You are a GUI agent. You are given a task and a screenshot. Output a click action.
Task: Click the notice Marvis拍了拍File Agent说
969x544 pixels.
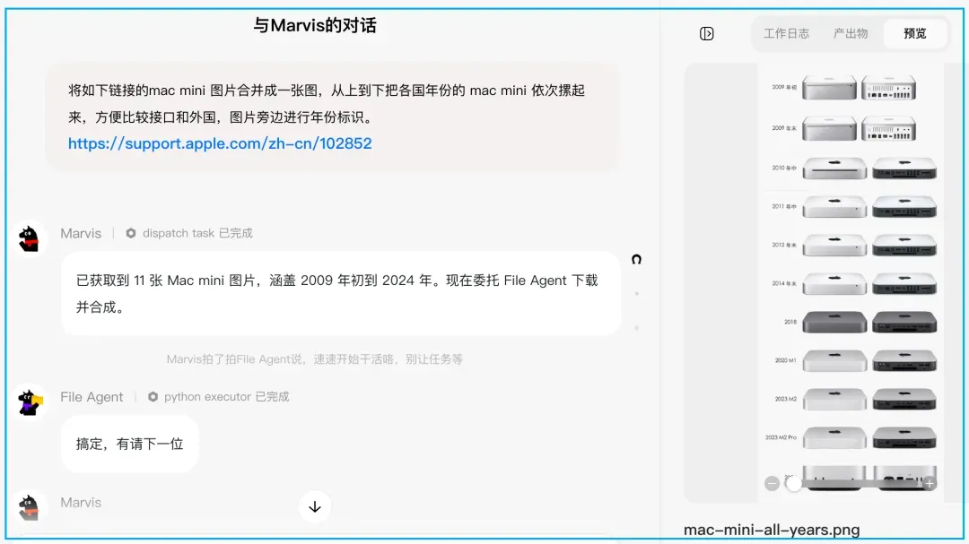coord(315,359)
